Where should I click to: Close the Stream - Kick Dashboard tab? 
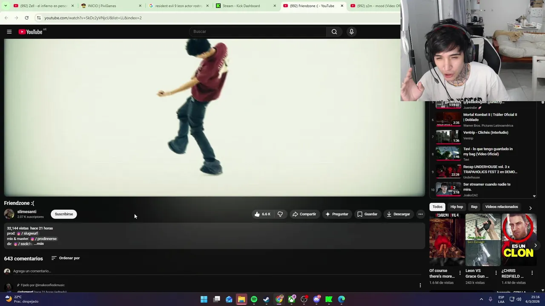pyautogui.click(x=275, y=6)
